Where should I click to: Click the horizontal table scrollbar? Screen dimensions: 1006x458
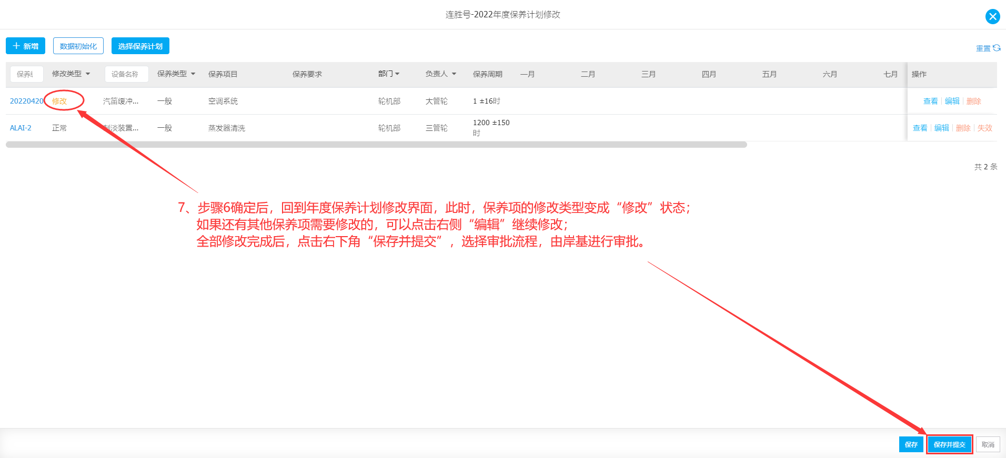pos(376,145)
